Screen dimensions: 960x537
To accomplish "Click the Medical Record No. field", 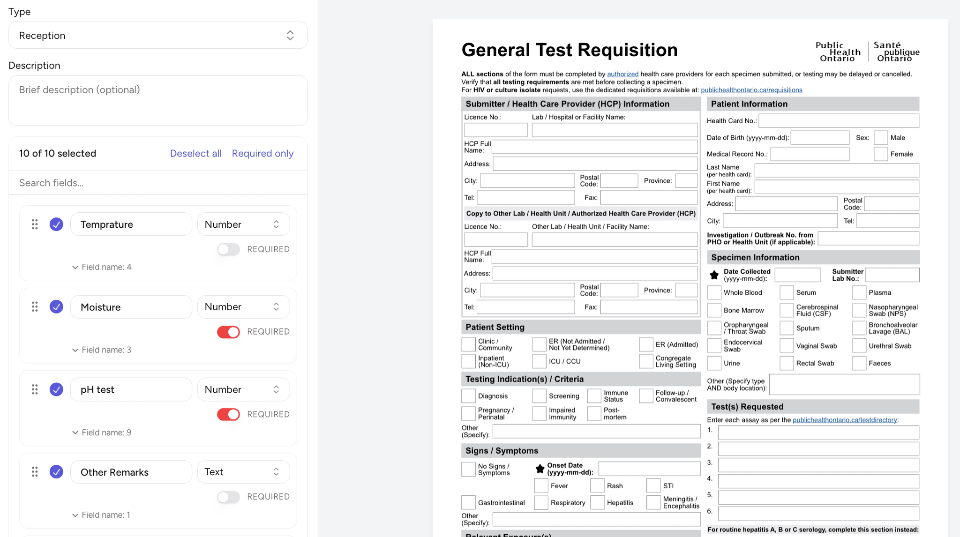I will 810,154.
